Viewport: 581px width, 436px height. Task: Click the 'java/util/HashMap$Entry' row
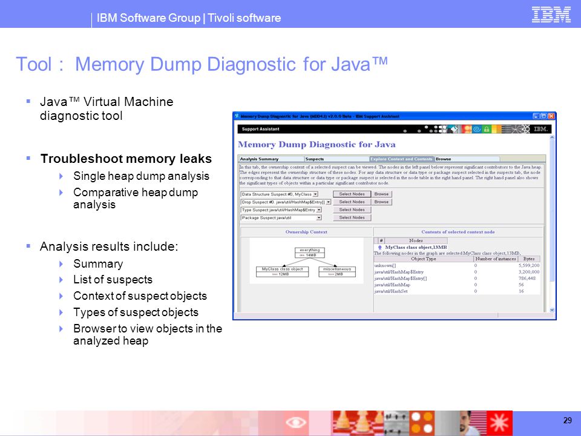(x=457, y=272)
